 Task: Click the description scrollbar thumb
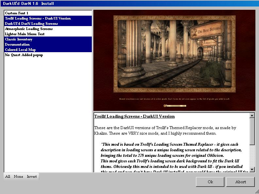pos(252,131)
